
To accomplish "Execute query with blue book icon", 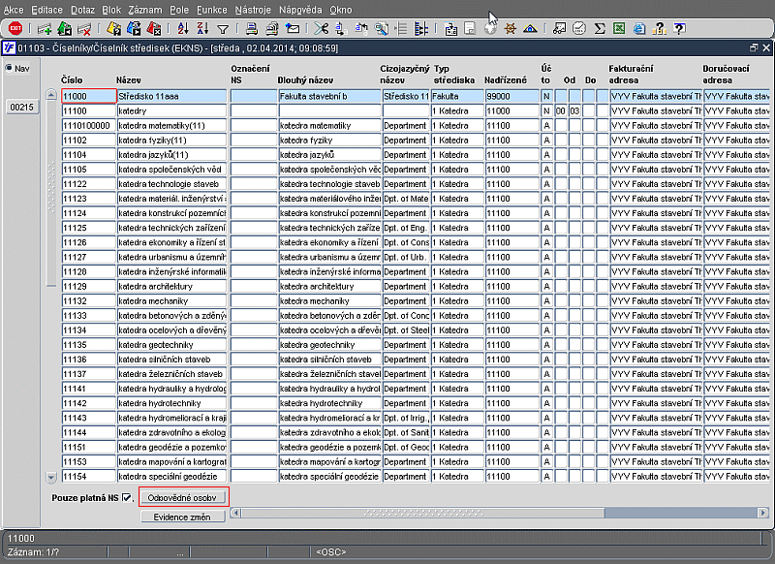I will pos(134,29).
